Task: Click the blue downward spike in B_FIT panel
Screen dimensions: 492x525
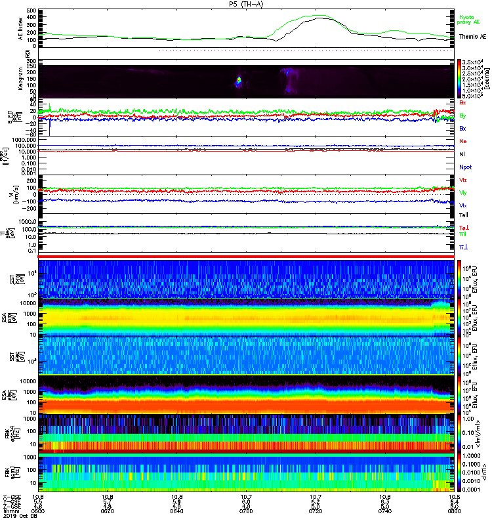Action: (x=50, y=127)
